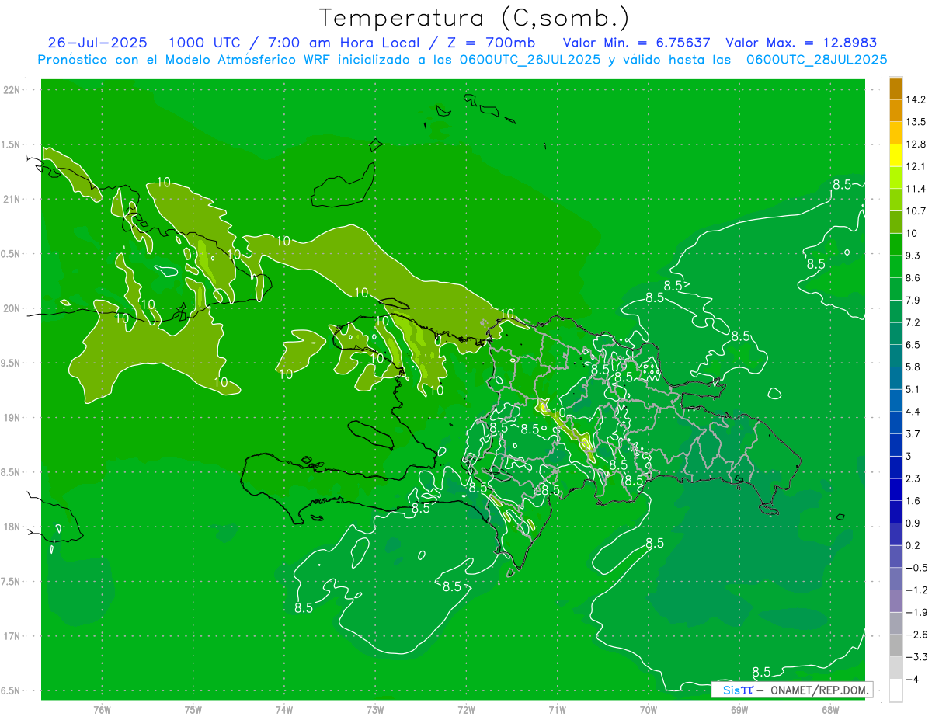
Task: Select the 69W longitude axis label
Action: 739,710
